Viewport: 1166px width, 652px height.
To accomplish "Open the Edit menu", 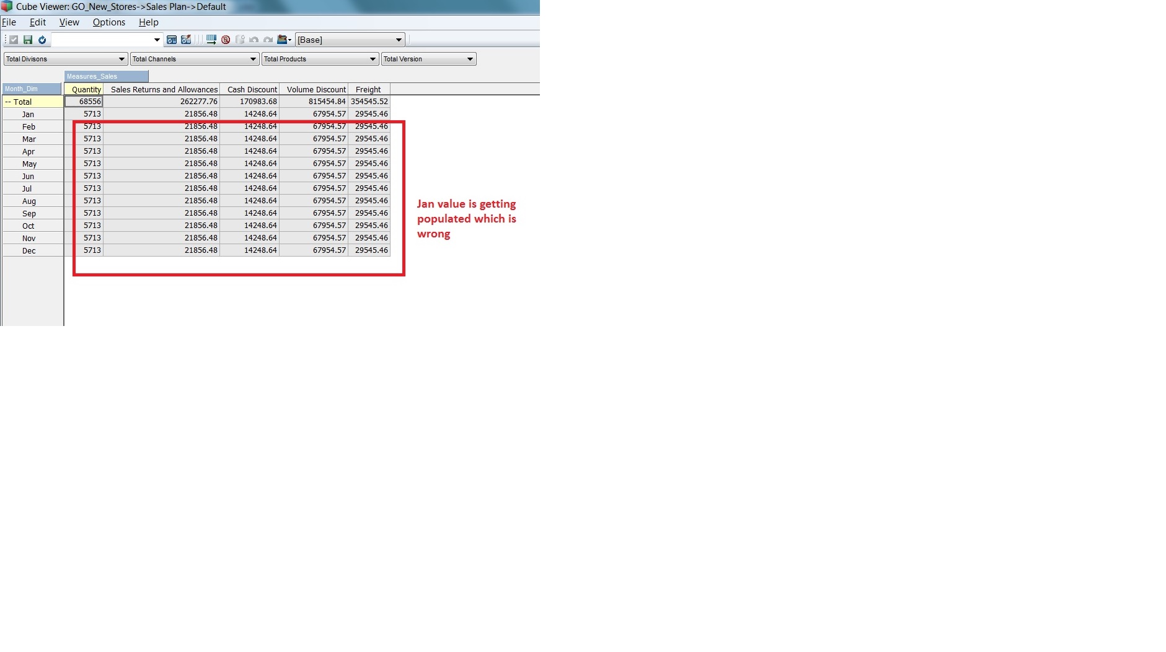I will (38, 22).
